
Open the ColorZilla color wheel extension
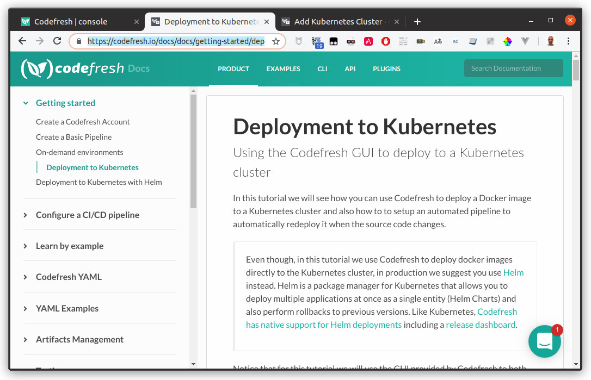[507, 41]
